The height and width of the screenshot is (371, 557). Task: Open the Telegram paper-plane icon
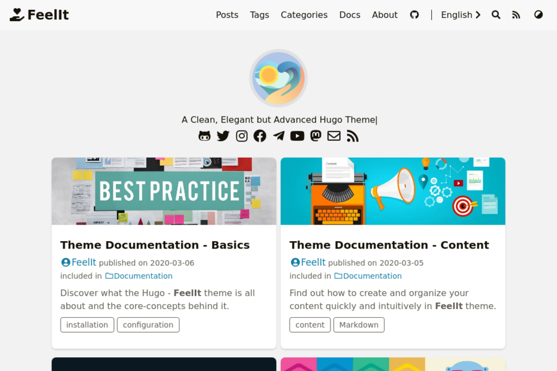(278, 136)
